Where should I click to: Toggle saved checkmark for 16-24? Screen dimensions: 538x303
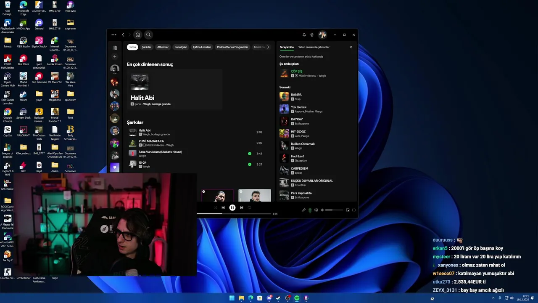pyautogui.click(x=250, y=165)
